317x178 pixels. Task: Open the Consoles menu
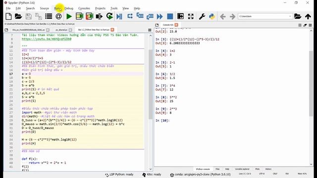pos(84,8)
